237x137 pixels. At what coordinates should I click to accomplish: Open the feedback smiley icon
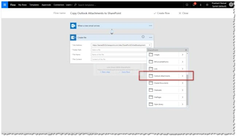[187, 5]
